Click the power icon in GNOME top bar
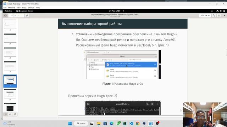The height and width of the screenshot is (127, 227). pos(224,11)
